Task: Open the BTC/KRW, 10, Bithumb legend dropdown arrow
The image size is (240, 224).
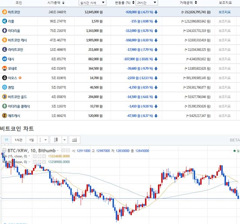Action: coord(58,150)
